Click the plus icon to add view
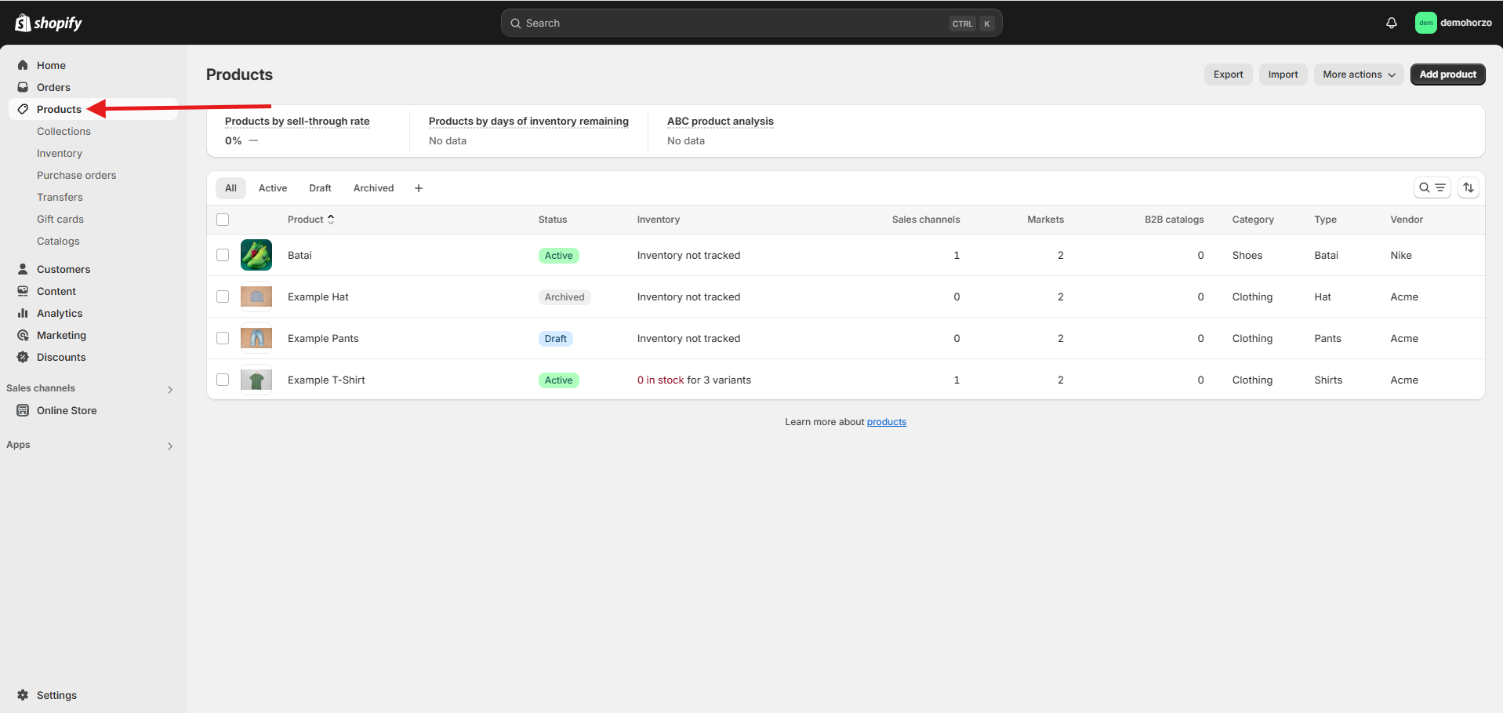This screenshot has width=1503, height=713. [x=419, y=188]
